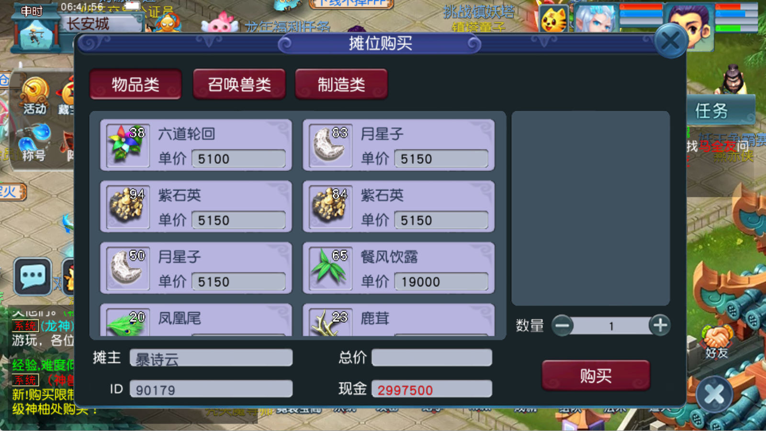The height and width of the screenshot is (431, 766).
Task: Choose the 紫石英 stack of 94
Action: tap(196, 207)
